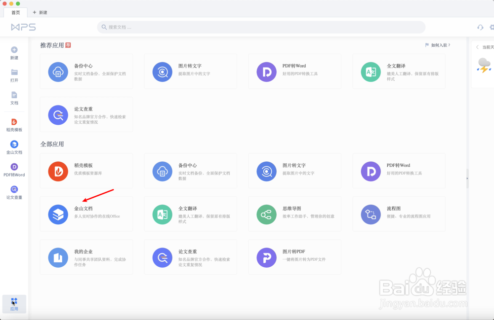Open 论文查重 in the left sidebar

click(x=14, y=193)
